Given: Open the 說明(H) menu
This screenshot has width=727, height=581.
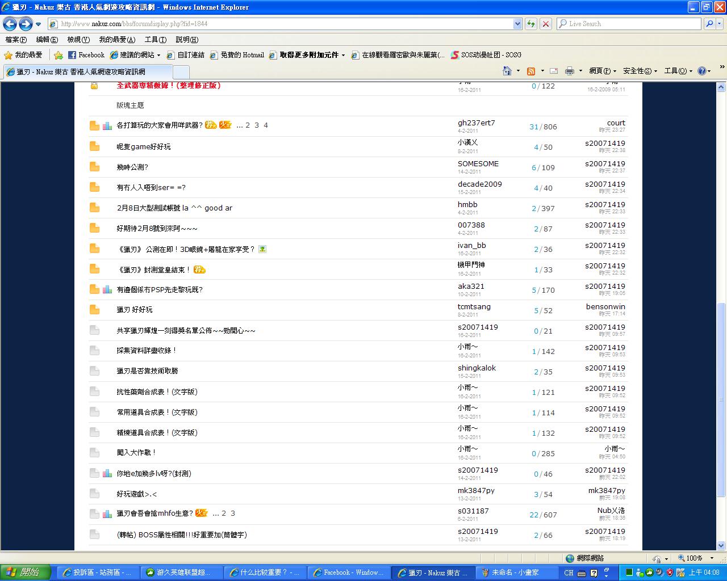Looking at the screenshot, I should 187,40.
